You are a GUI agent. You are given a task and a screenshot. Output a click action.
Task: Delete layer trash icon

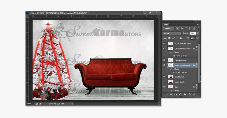click(194, 95)
